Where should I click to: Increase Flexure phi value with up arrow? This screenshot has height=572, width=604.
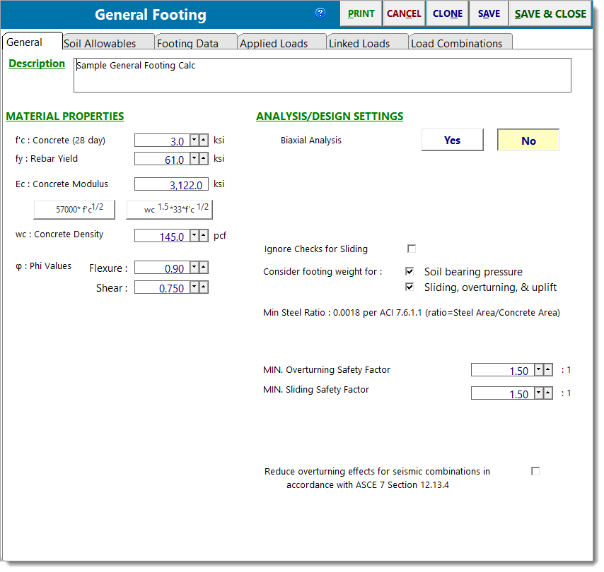204,268
